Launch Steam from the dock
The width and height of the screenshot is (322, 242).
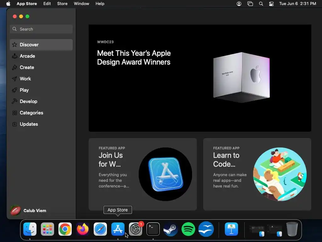point(171,229)
